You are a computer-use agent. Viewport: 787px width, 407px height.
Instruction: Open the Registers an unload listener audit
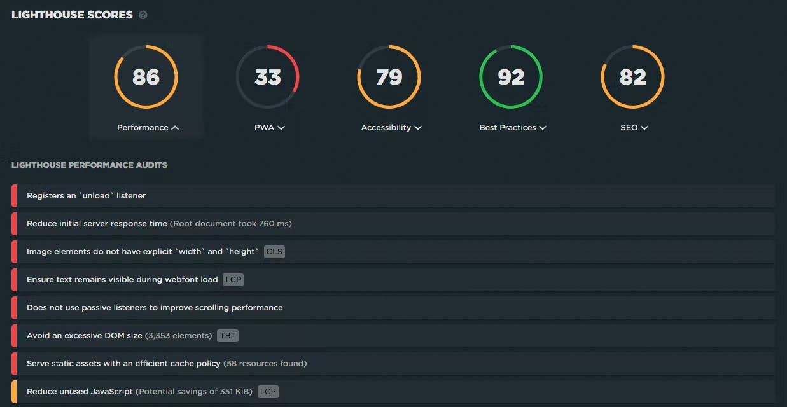(x=86, y=196)
